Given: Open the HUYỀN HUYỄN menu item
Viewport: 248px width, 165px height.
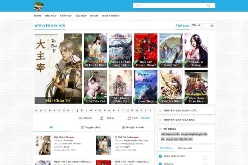Looking at the screenshot, I should tap(111, 16).
